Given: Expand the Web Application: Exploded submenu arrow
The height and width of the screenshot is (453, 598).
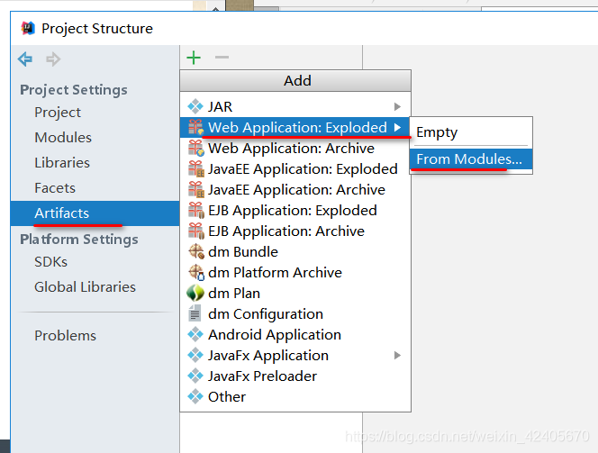Looking at the screenshot, I should pos(397,127).
